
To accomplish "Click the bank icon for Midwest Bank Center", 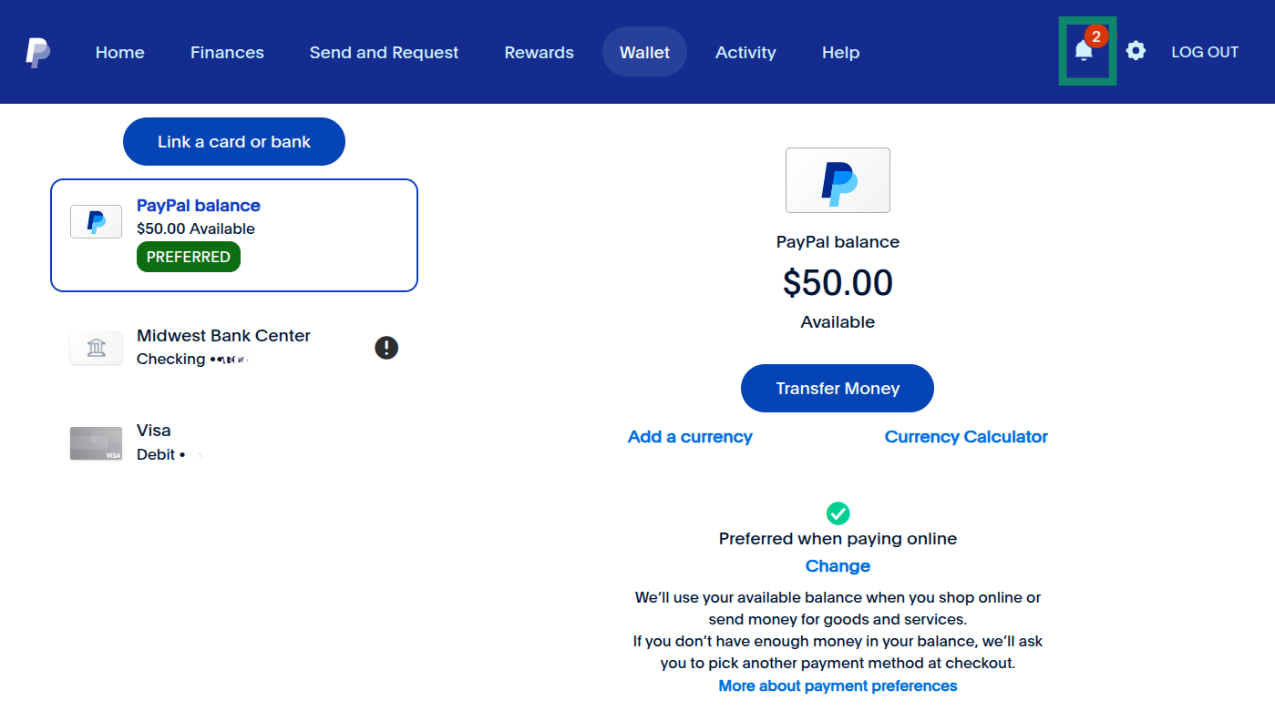I will (x=96, y=347).
